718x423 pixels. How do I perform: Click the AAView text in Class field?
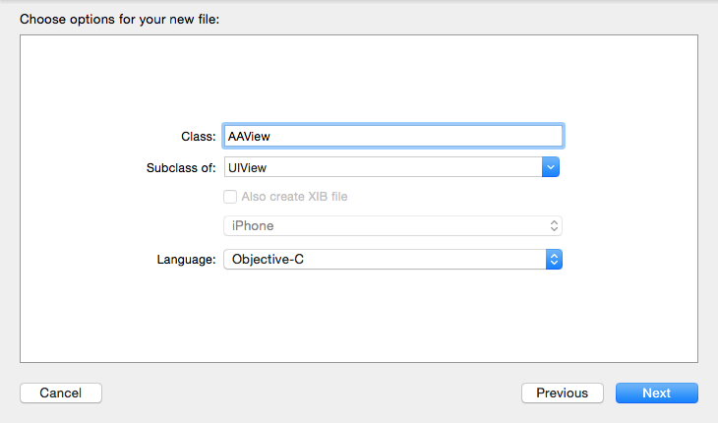click(x=249, y=136)
